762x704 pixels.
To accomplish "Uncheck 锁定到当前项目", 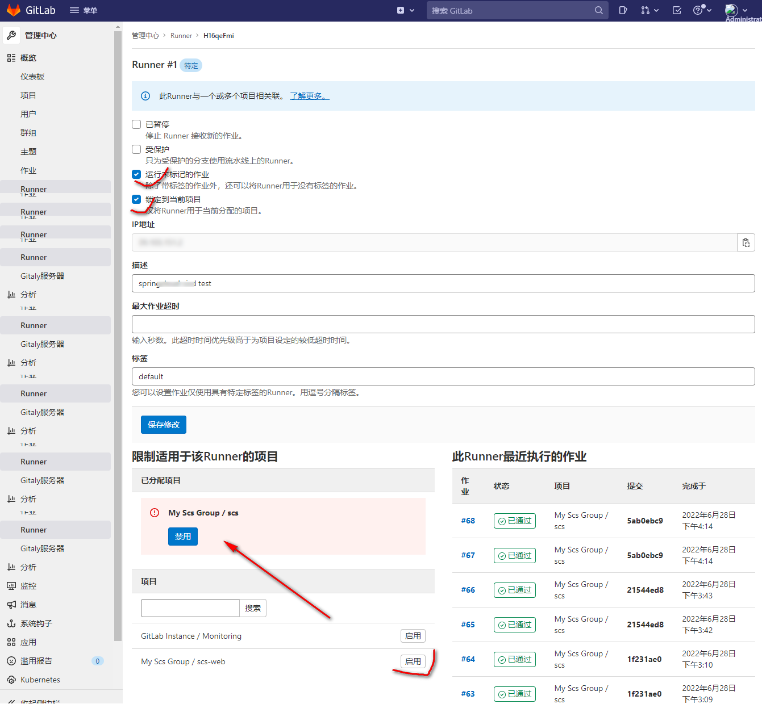I will 136,199.
